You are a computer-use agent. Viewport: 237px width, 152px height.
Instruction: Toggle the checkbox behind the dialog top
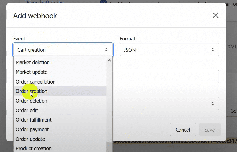103,2
